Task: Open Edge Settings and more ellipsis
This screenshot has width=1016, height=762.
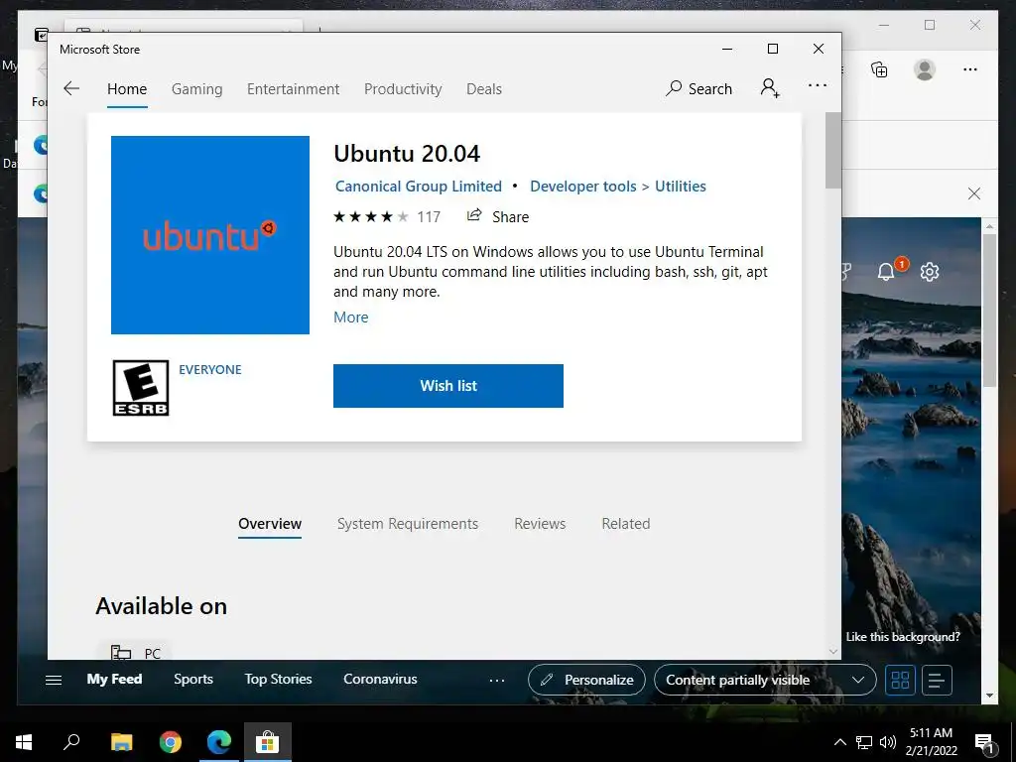Action: pyautogui.click(x=970, y=69)
